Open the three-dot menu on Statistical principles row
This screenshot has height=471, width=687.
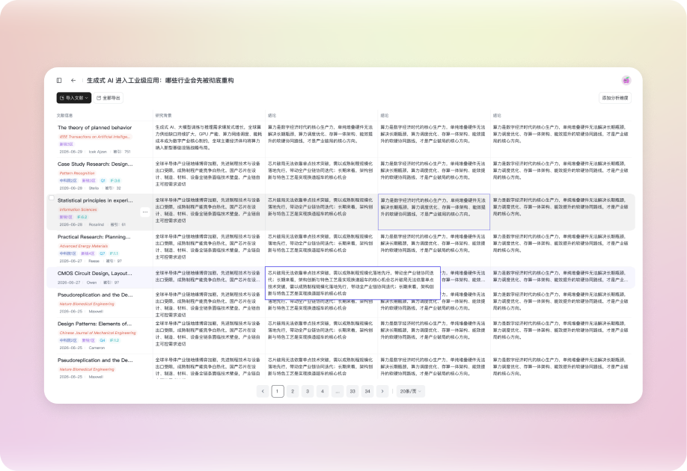click(145, 212)
